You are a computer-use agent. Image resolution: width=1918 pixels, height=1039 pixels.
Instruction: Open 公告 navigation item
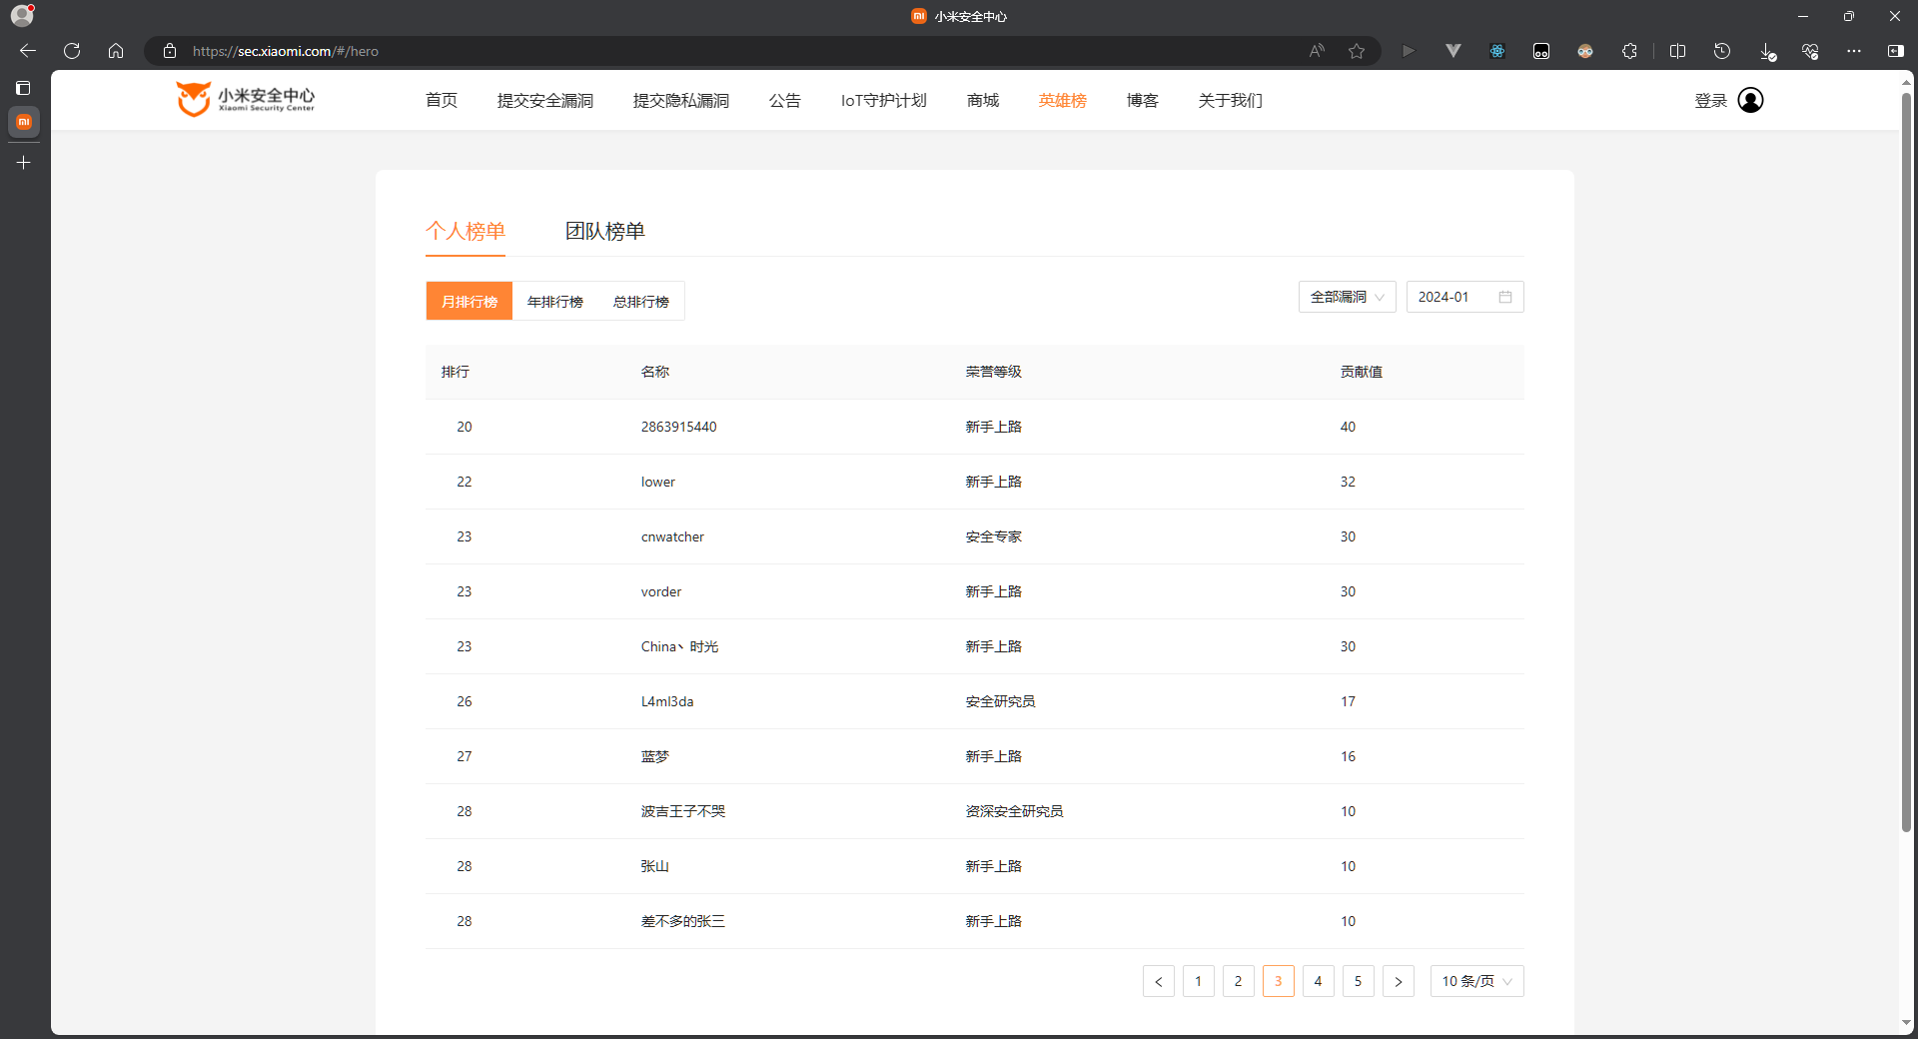pyautogui.click(x=785, y=100)
